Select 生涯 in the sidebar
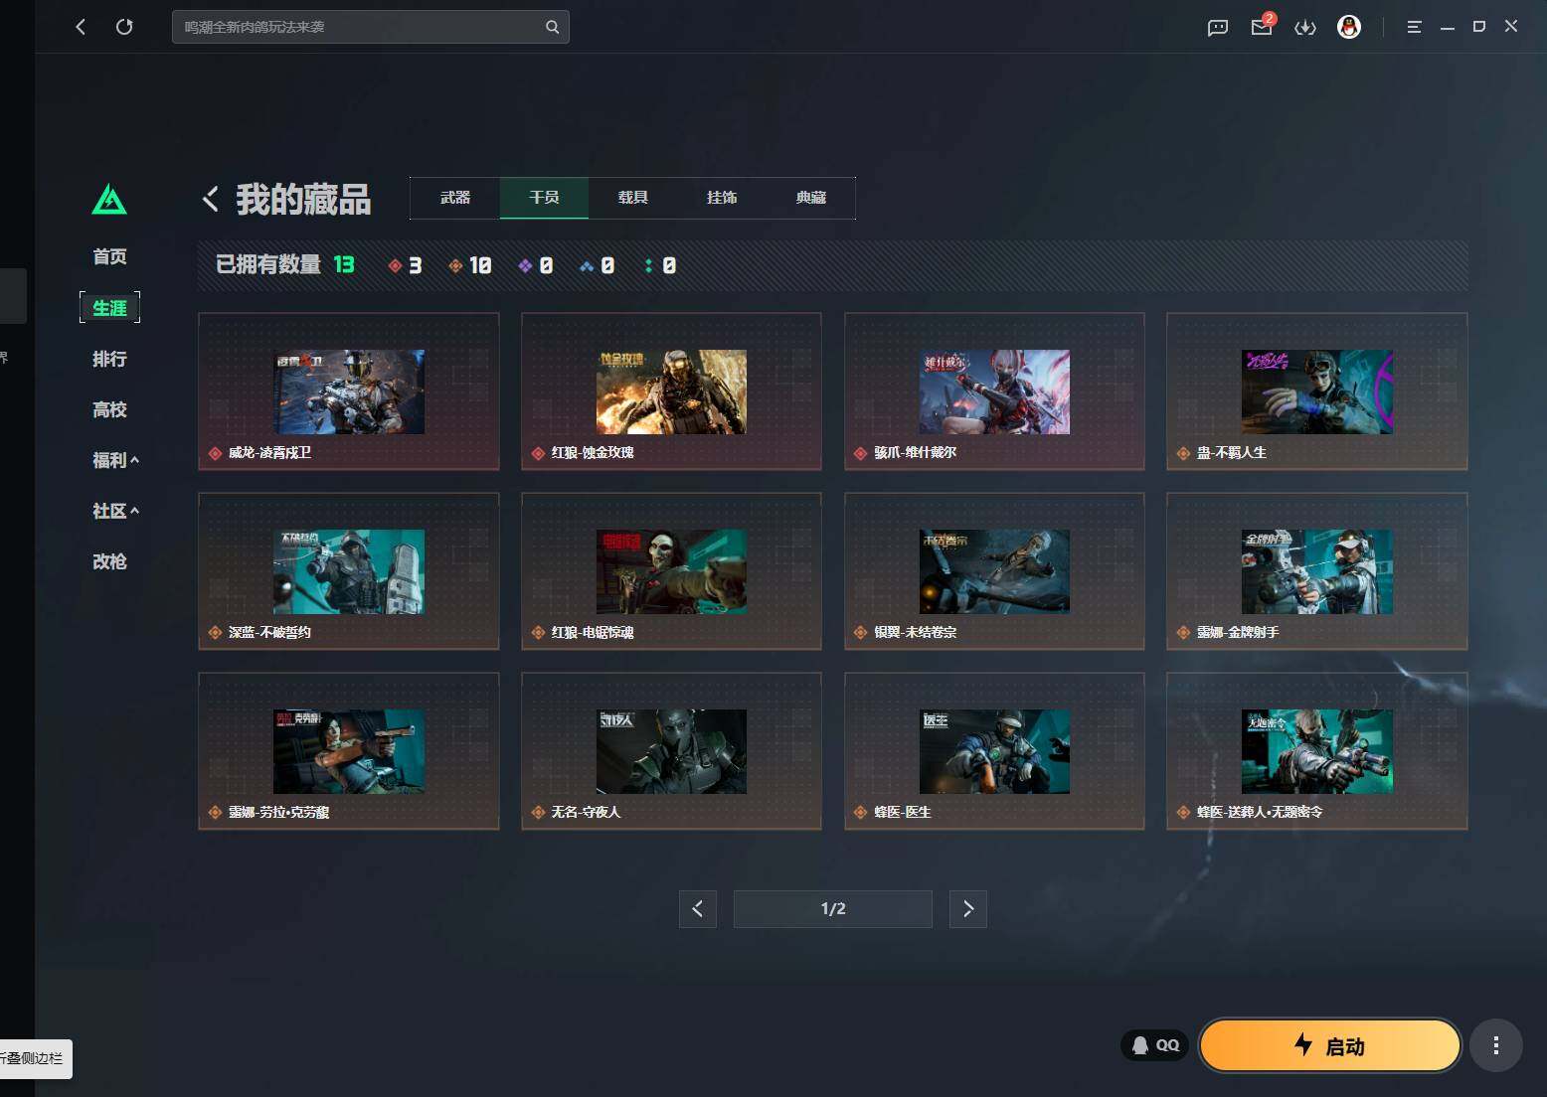The image size is (1547, 1097). (109, 308)
